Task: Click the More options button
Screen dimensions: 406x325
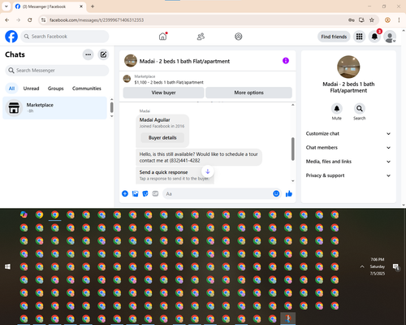Action: tap(248, 93)
